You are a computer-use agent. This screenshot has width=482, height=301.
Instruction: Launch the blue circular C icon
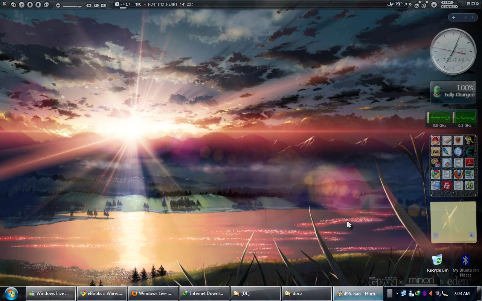pyautogui.click(x=458, y=152)
